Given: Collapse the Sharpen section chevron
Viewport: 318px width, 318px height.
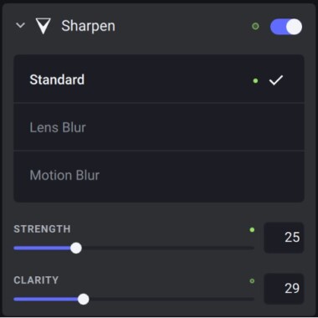Looking at the screenshot, I should pyautogui.click(x=20, y=26).
